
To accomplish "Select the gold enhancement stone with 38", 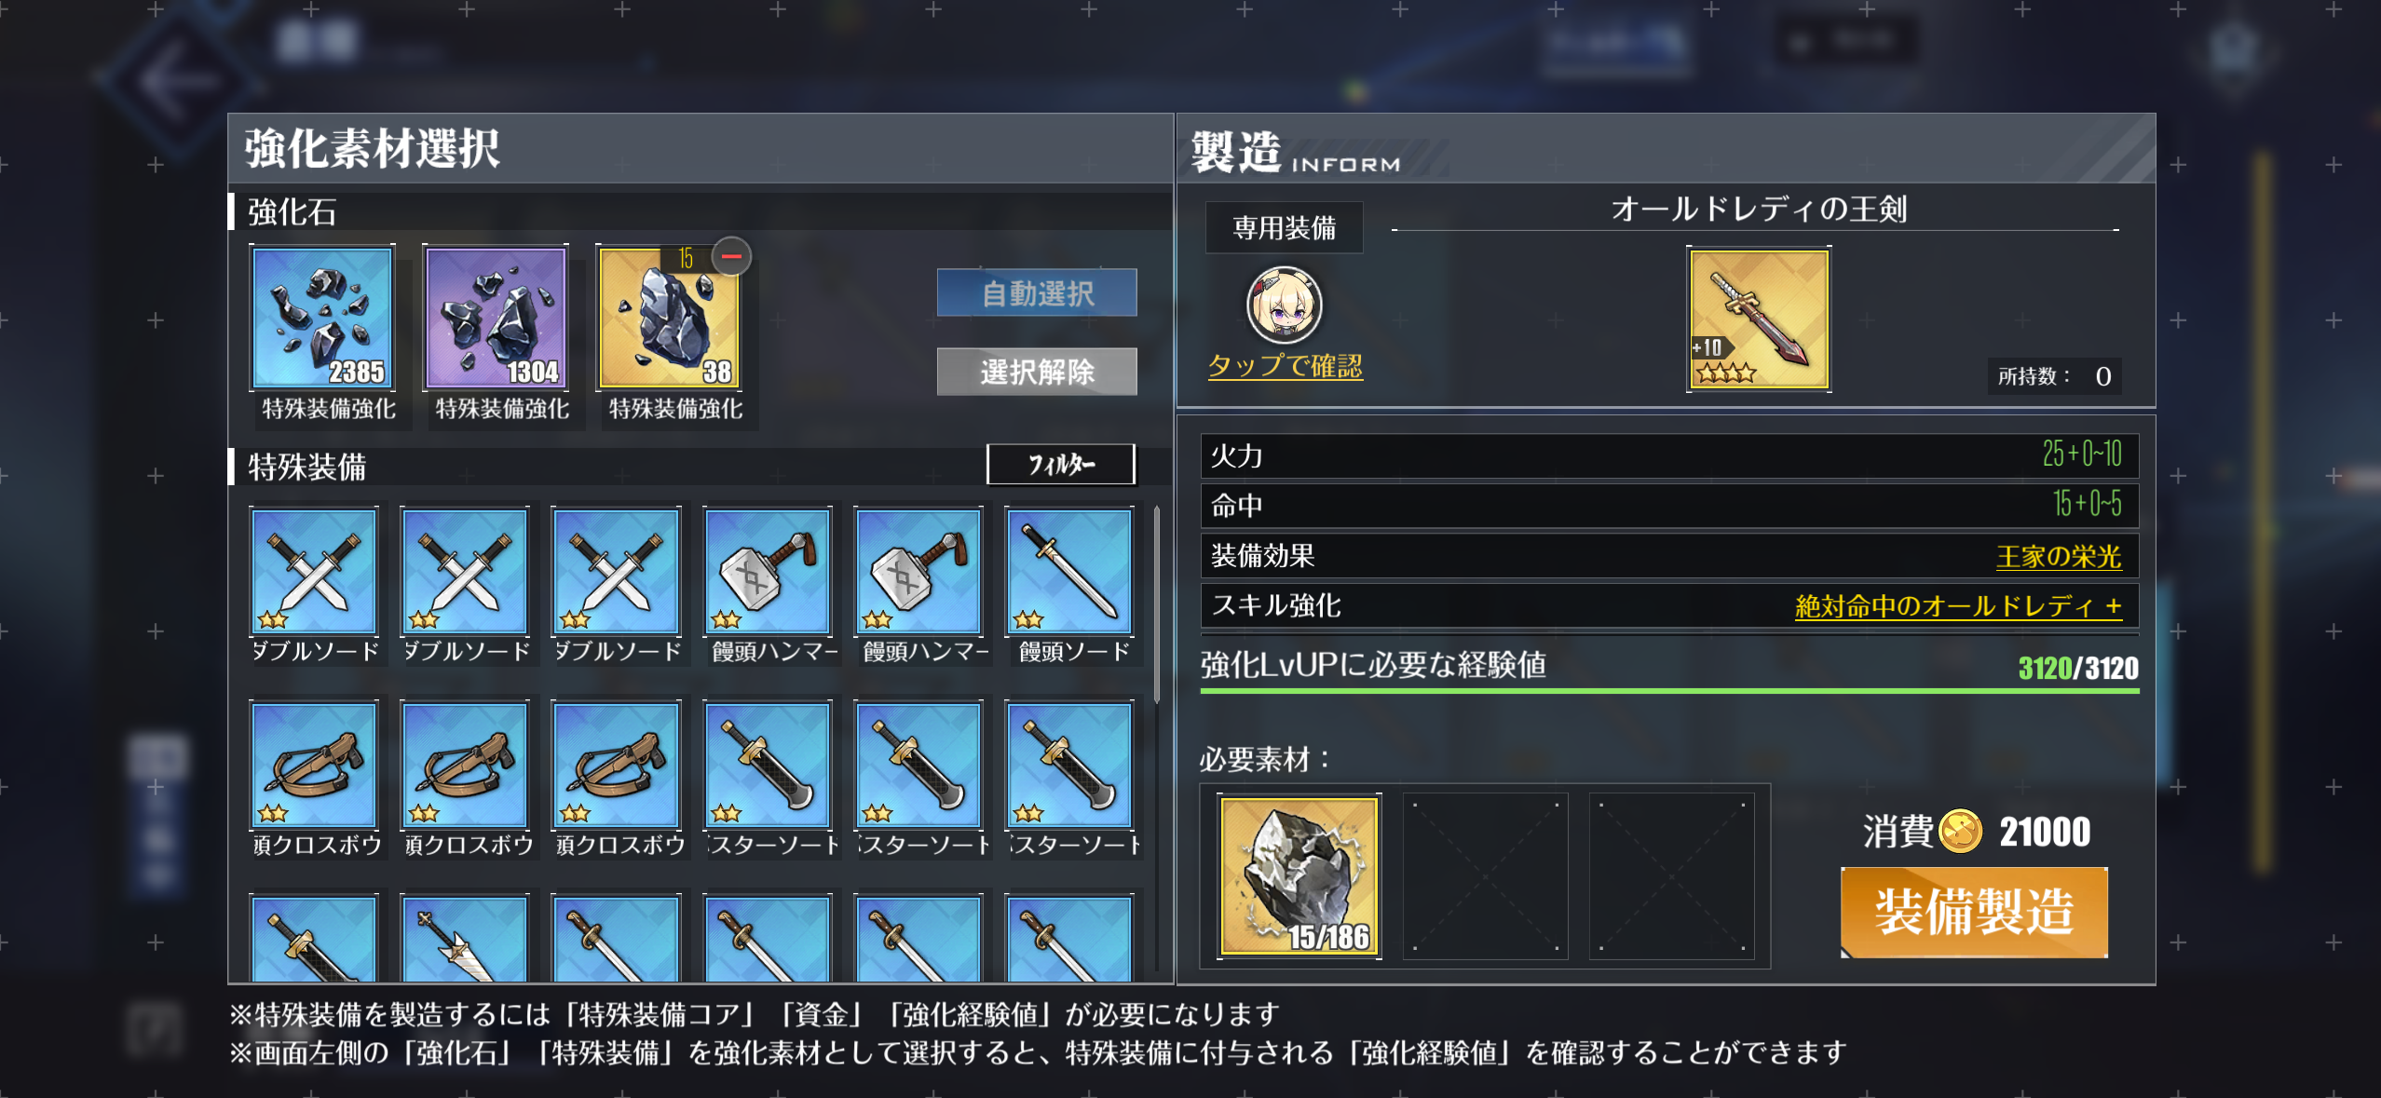I will tap(669, 318).
